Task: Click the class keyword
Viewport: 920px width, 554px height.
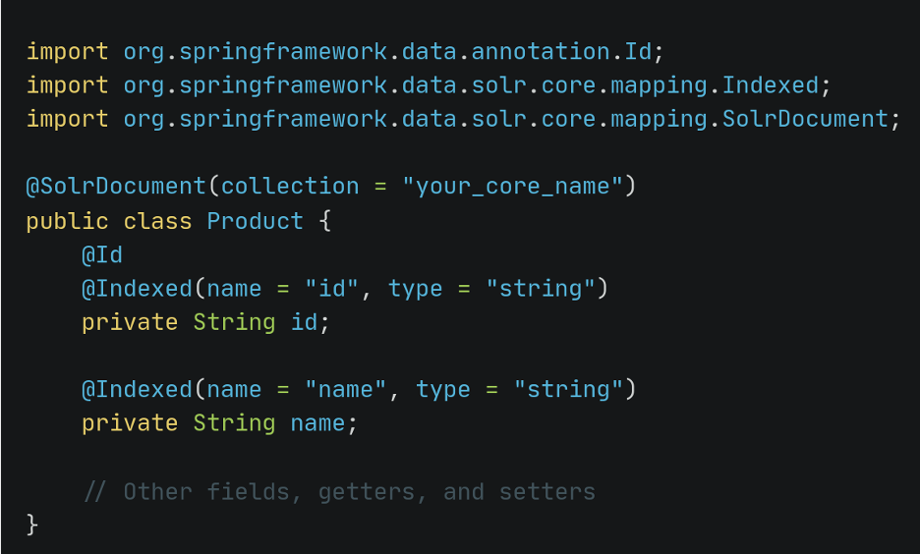Action: [158, 221]
